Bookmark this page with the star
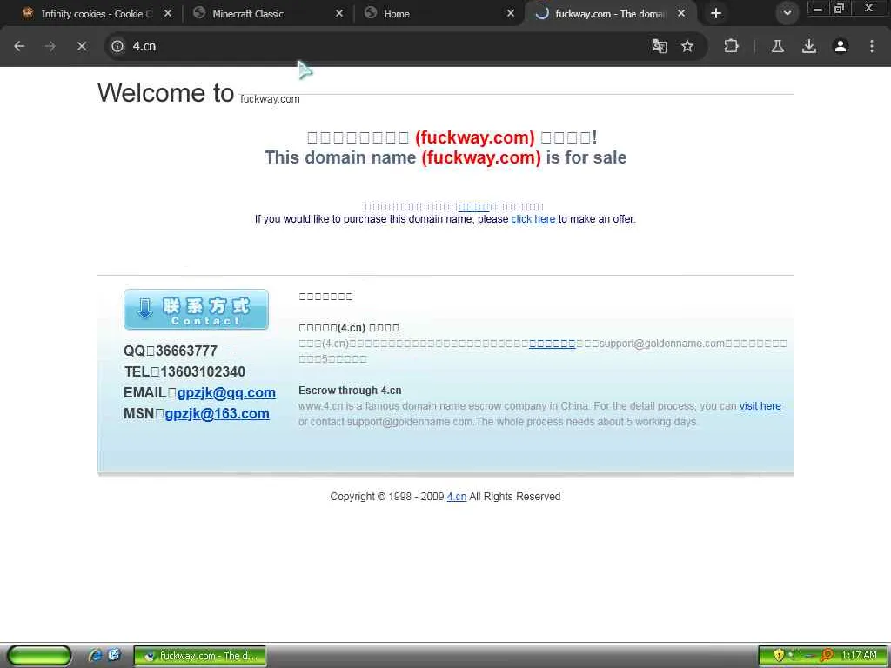 tap(687, 46)
